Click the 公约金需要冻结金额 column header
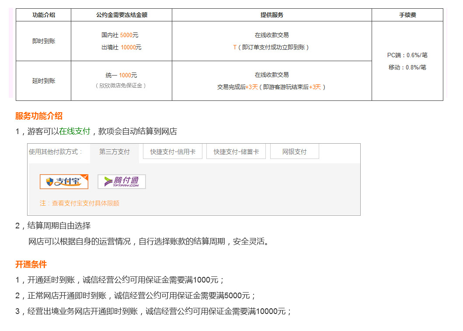This screenshot has height=331, width=463. tap(122, 15)
